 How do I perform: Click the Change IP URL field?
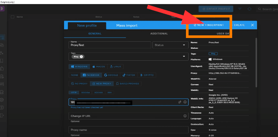[x=129, y=116]
